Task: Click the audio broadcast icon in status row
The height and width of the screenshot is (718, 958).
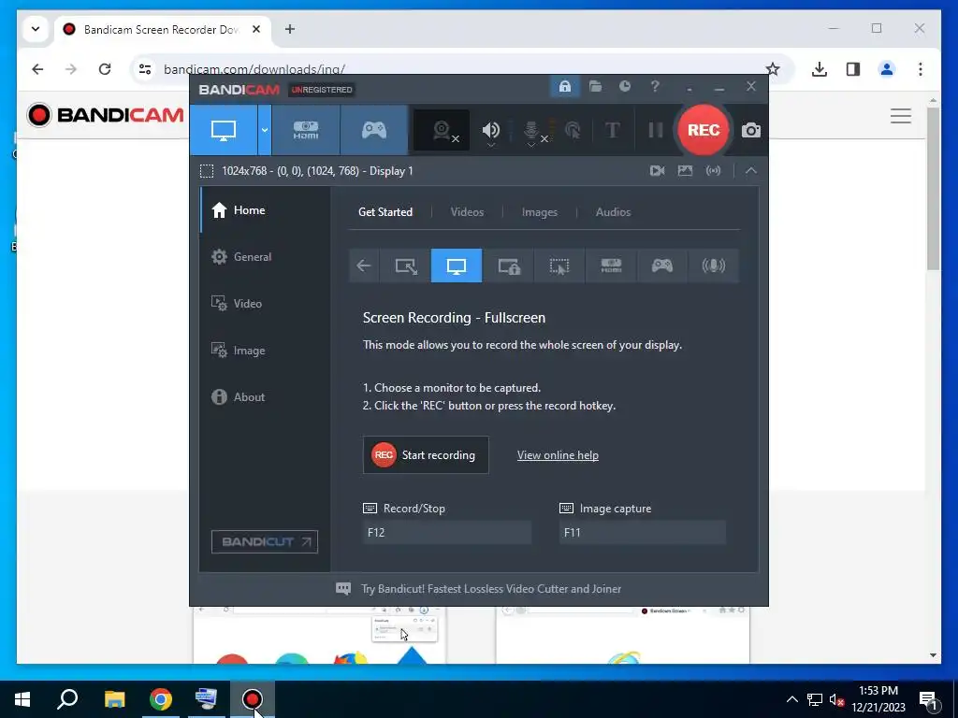Action: pyautogui.click(x=713, y=171)
